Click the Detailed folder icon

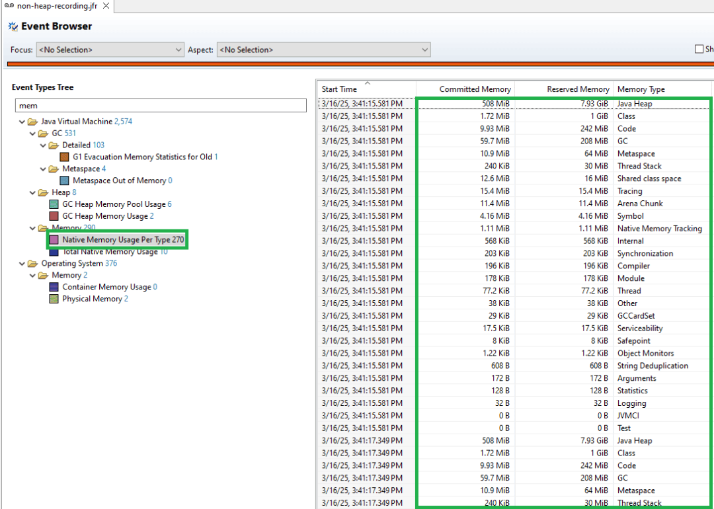[54, 145]
